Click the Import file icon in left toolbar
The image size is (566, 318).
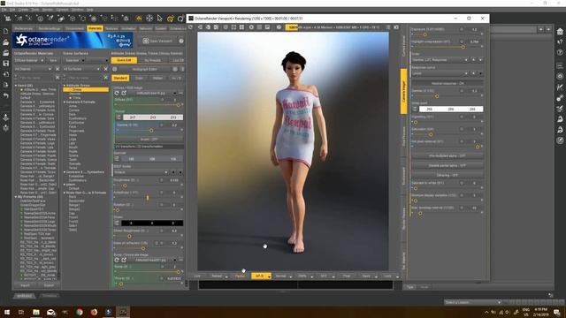(x=6, y=74)
